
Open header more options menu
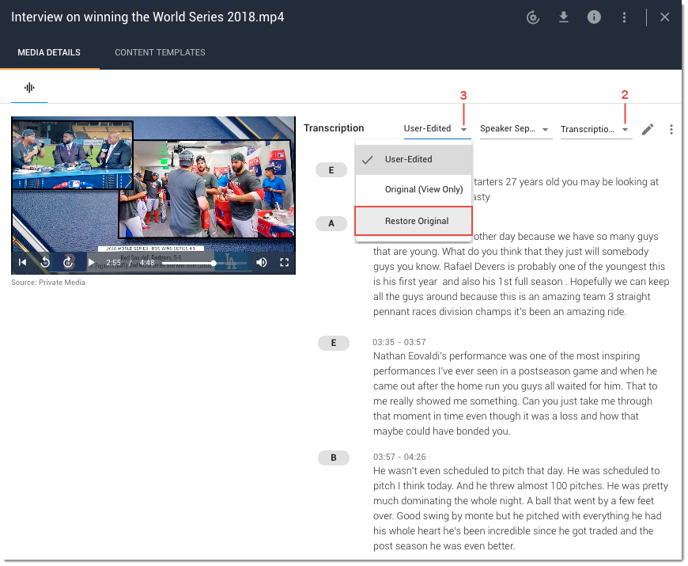[625, 17]
